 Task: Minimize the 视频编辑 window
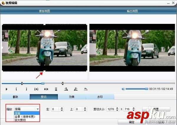point(168,3)
